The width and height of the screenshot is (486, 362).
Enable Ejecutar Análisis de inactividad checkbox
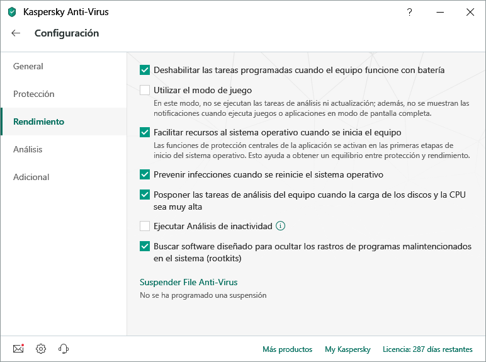(145, 226)
